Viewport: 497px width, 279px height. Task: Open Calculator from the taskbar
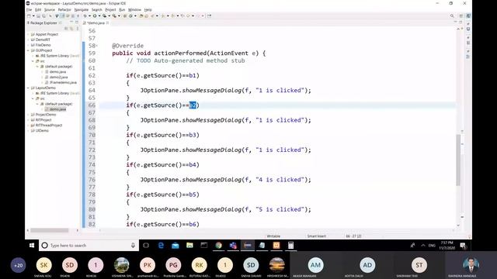pos(290,245)
